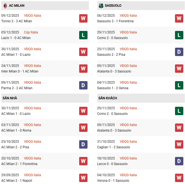185x184 pixels.
Task: Click the D badge for Sassuolo 2 - 2 Pisa
Action: click(179, 52)
